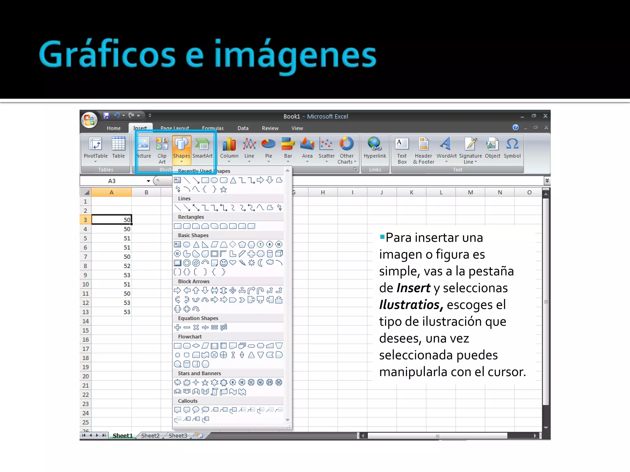Insert a Text Box
The image size is (630, 472).
[402, 151]
